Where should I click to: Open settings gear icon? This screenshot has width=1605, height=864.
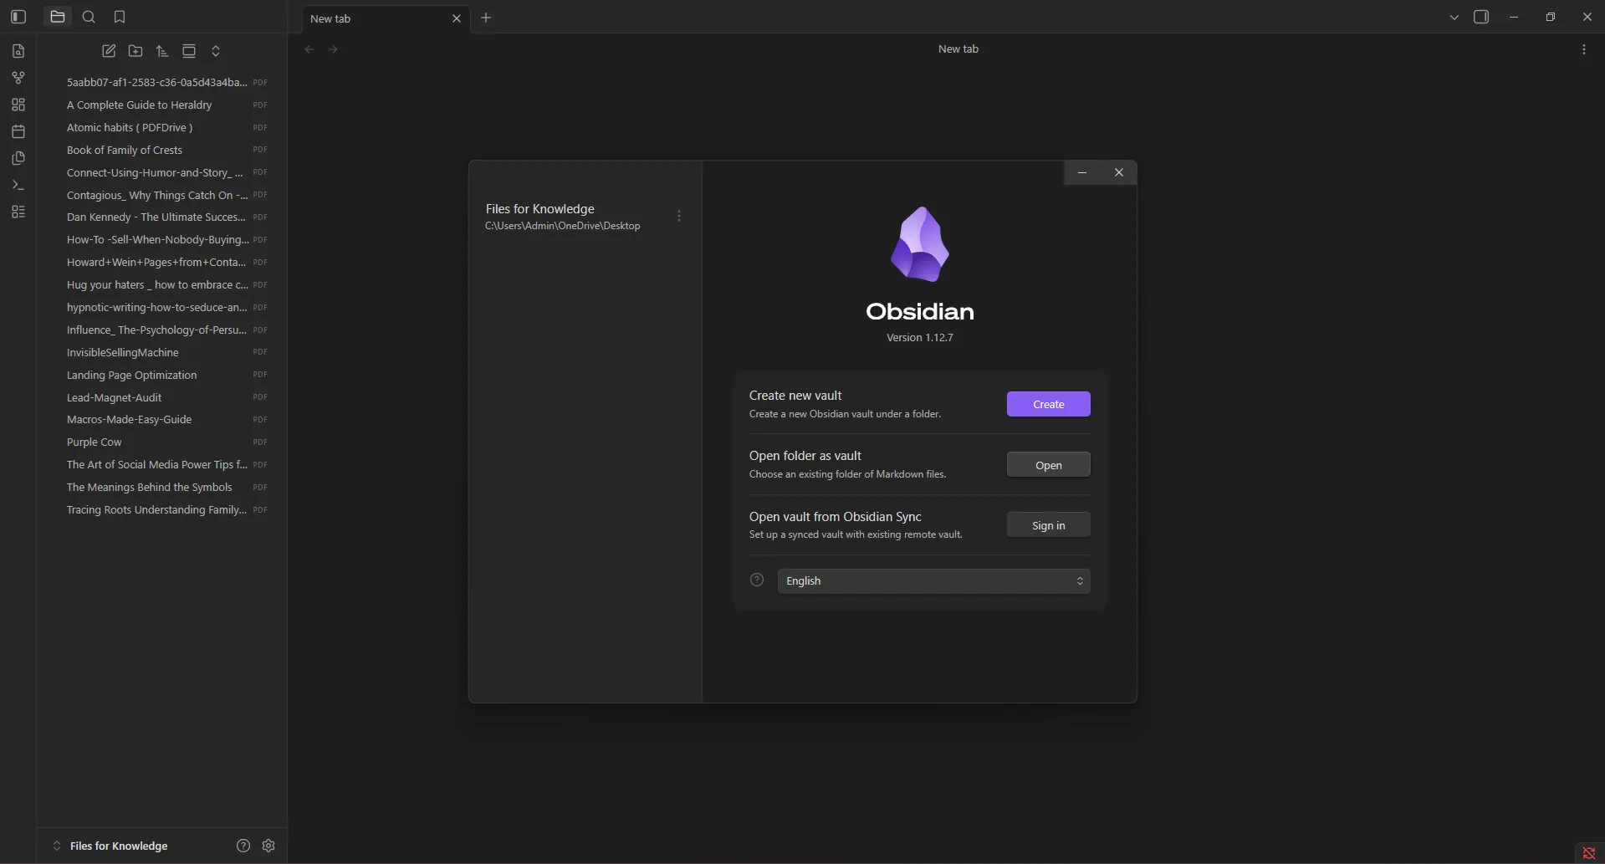pyautogui.click(x=268, y=846)
